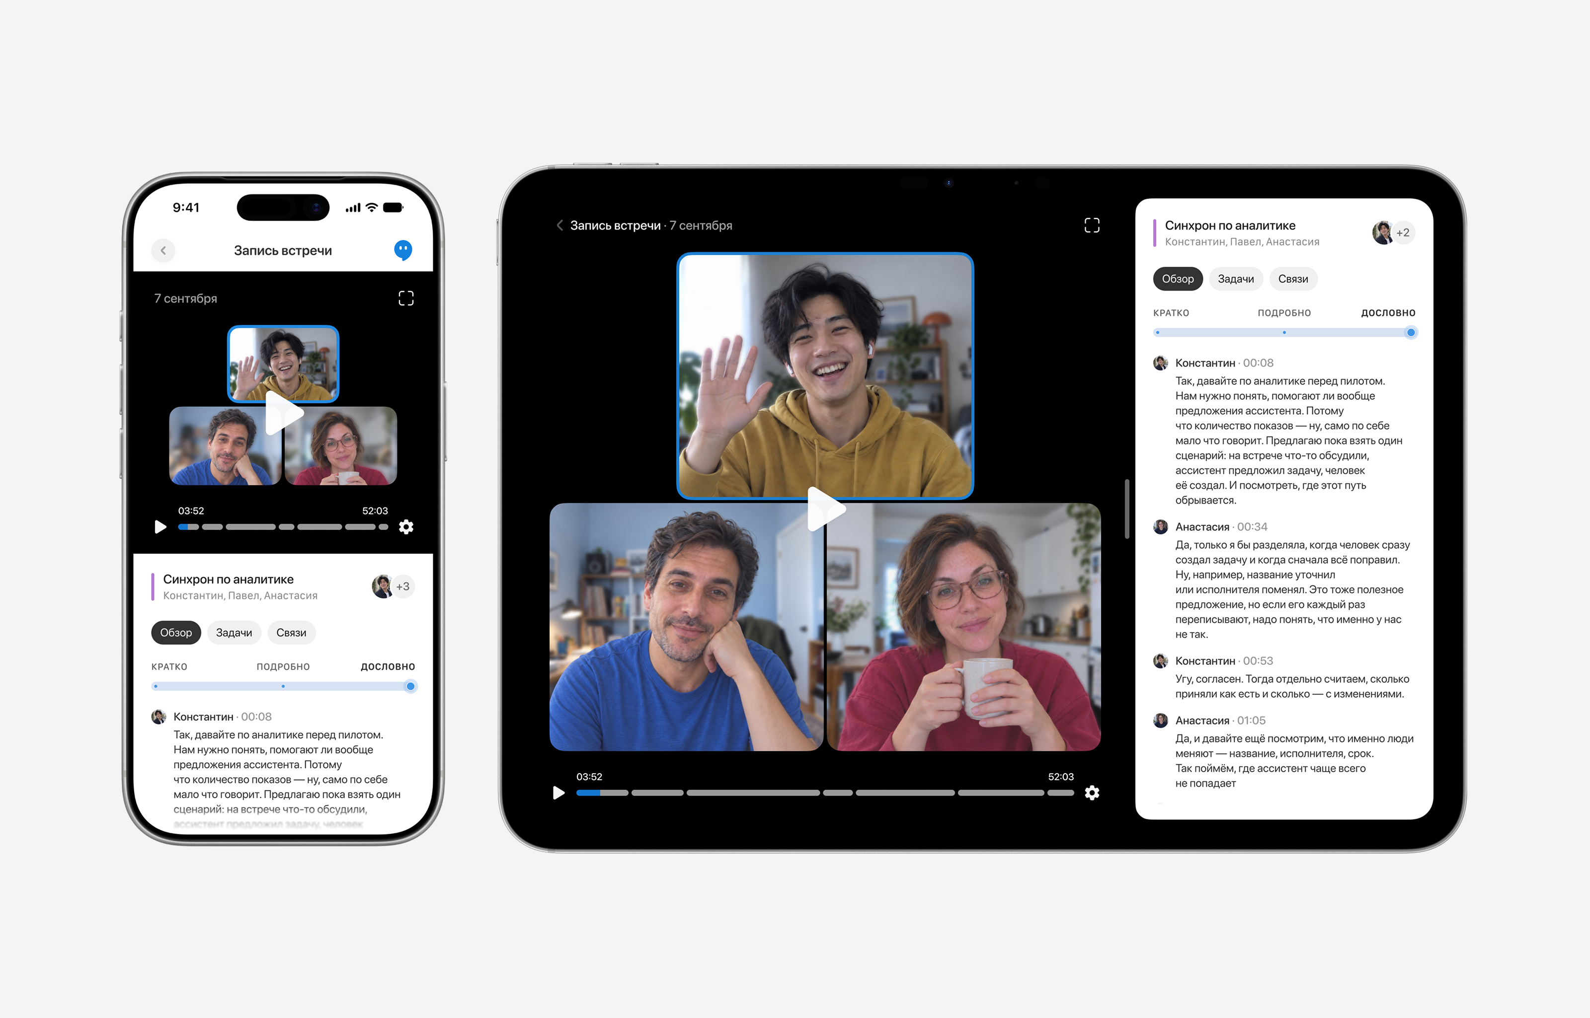The image size is (1590, 1018).
Task: Click the tablet's Синхрон по аналитике meeting title
Action: pyautogui.click(x=1230, y=225)
